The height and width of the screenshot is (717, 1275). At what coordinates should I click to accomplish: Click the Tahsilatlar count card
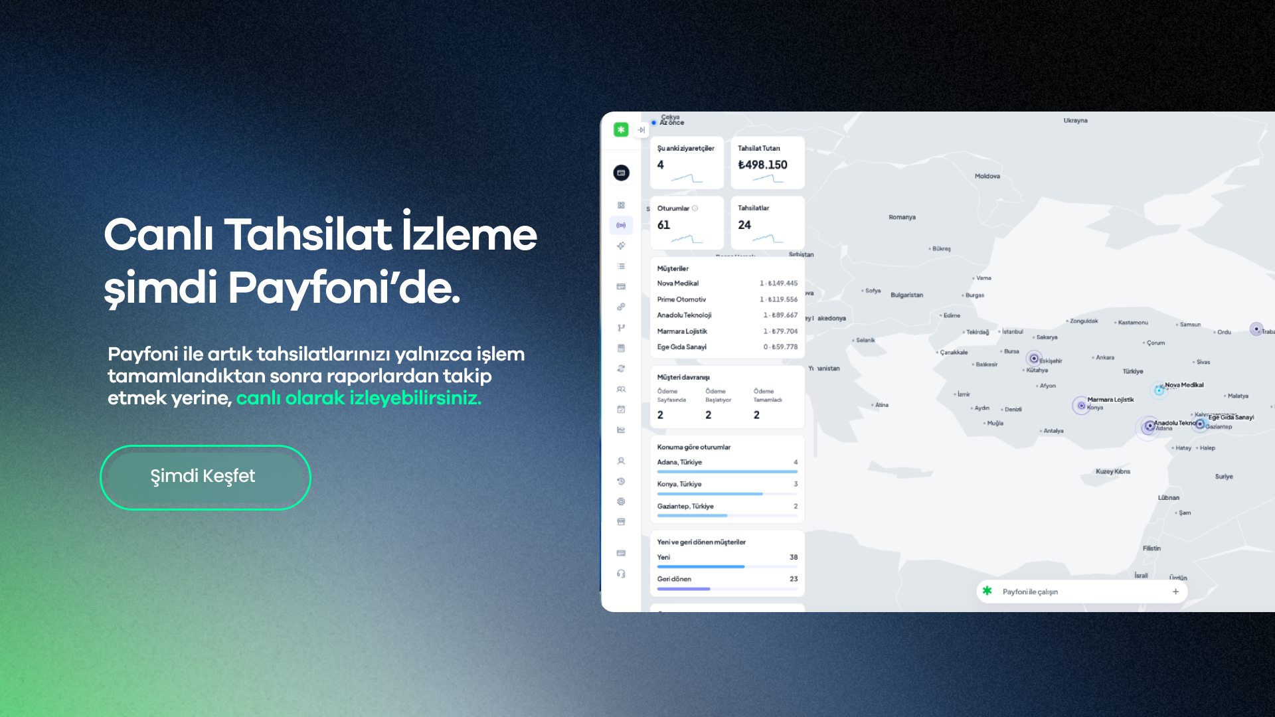click(x=768, y=222)
